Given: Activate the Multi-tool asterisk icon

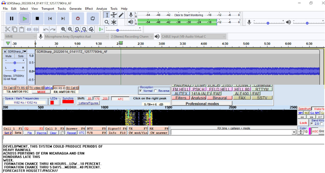Looking at the screenshot, I should pyautogui.click(x=114, y=22).
